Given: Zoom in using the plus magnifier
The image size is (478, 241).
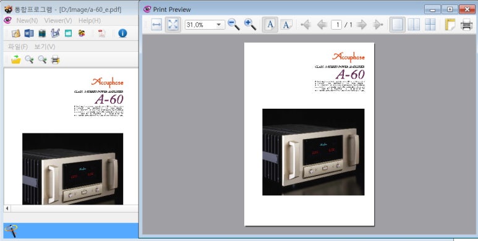Looking at the screenshot, I should click(250, 25).
